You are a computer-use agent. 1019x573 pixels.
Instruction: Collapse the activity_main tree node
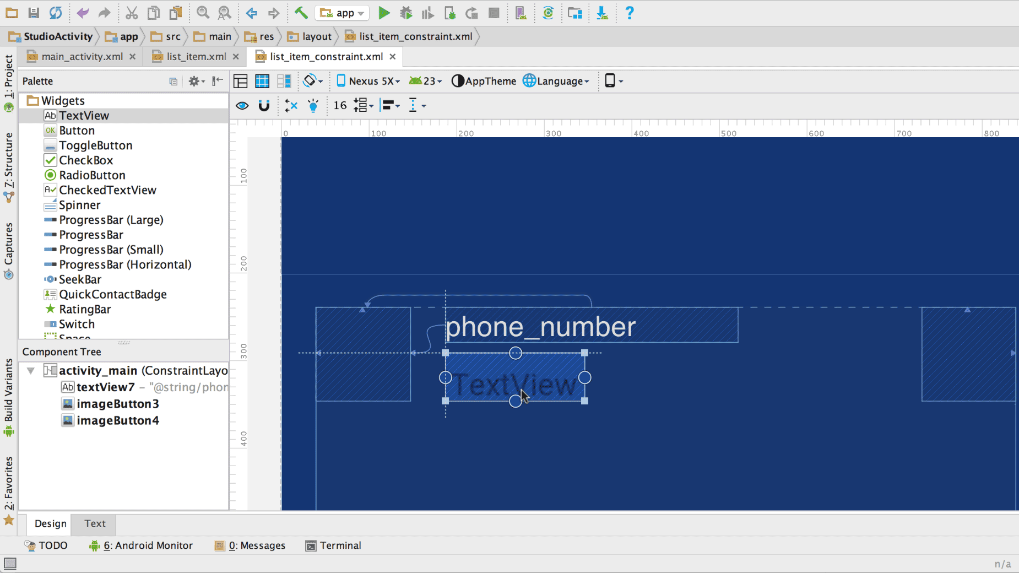point(31,371)
